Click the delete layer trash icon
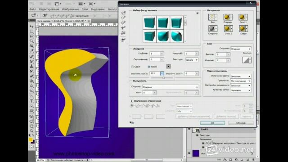The width and height of the screenshot is (288, 162). pos(253,160)
